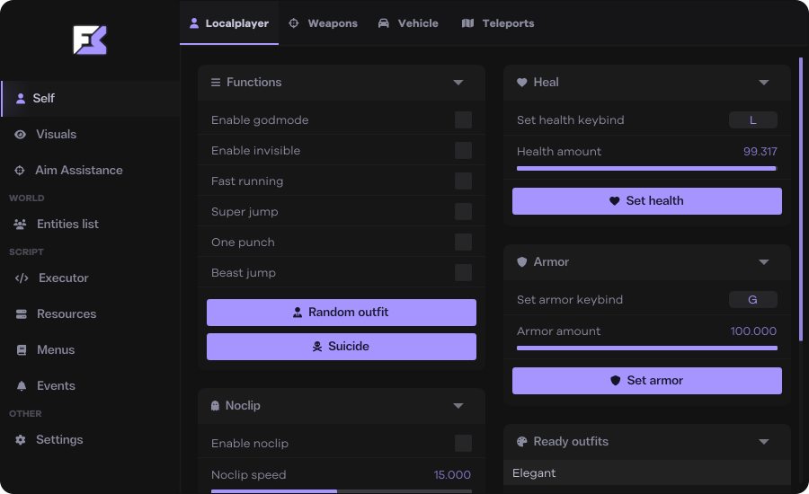The width and height of the screenshot is (809, 494).
Task: Switch to the Weapons tab
Action: point(324,23)
